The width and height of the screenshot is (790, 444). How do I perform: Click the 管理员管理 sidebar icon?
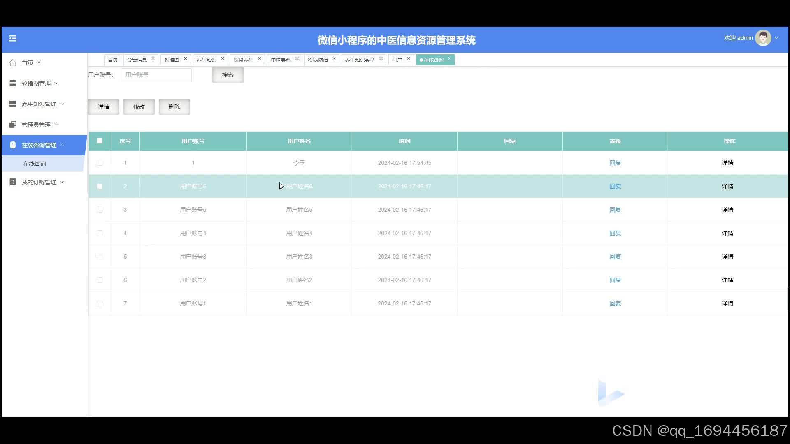(13, 125)
